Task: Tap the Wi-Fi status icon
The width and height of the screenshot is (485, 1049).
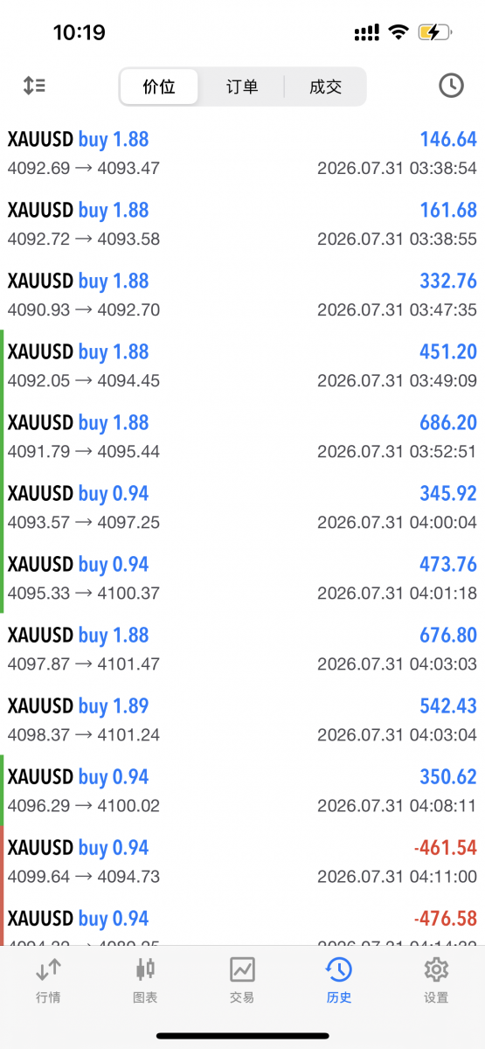Action: point(398,32)
